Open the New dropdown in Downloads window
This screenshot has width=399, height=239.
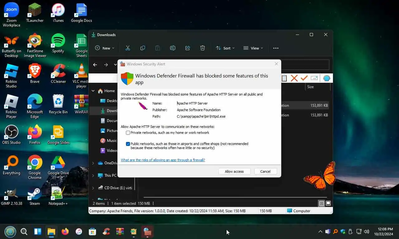coord(105,48)
